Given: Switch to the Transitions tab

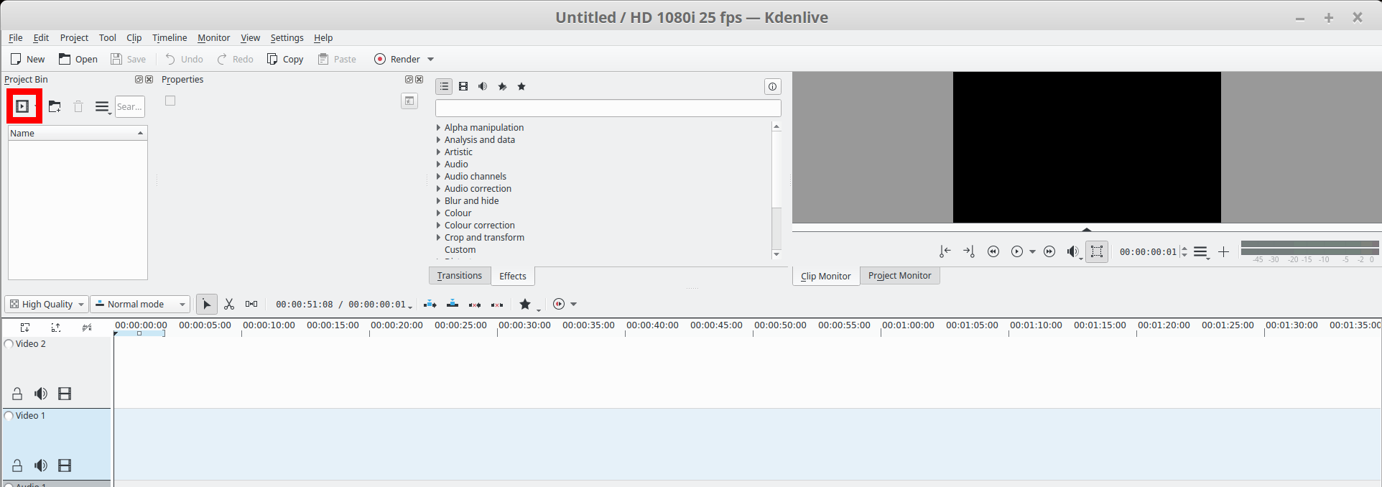Looking at the screenshot, I should click(460, 276).
